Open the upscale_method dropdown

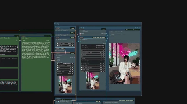click(65, 44)
